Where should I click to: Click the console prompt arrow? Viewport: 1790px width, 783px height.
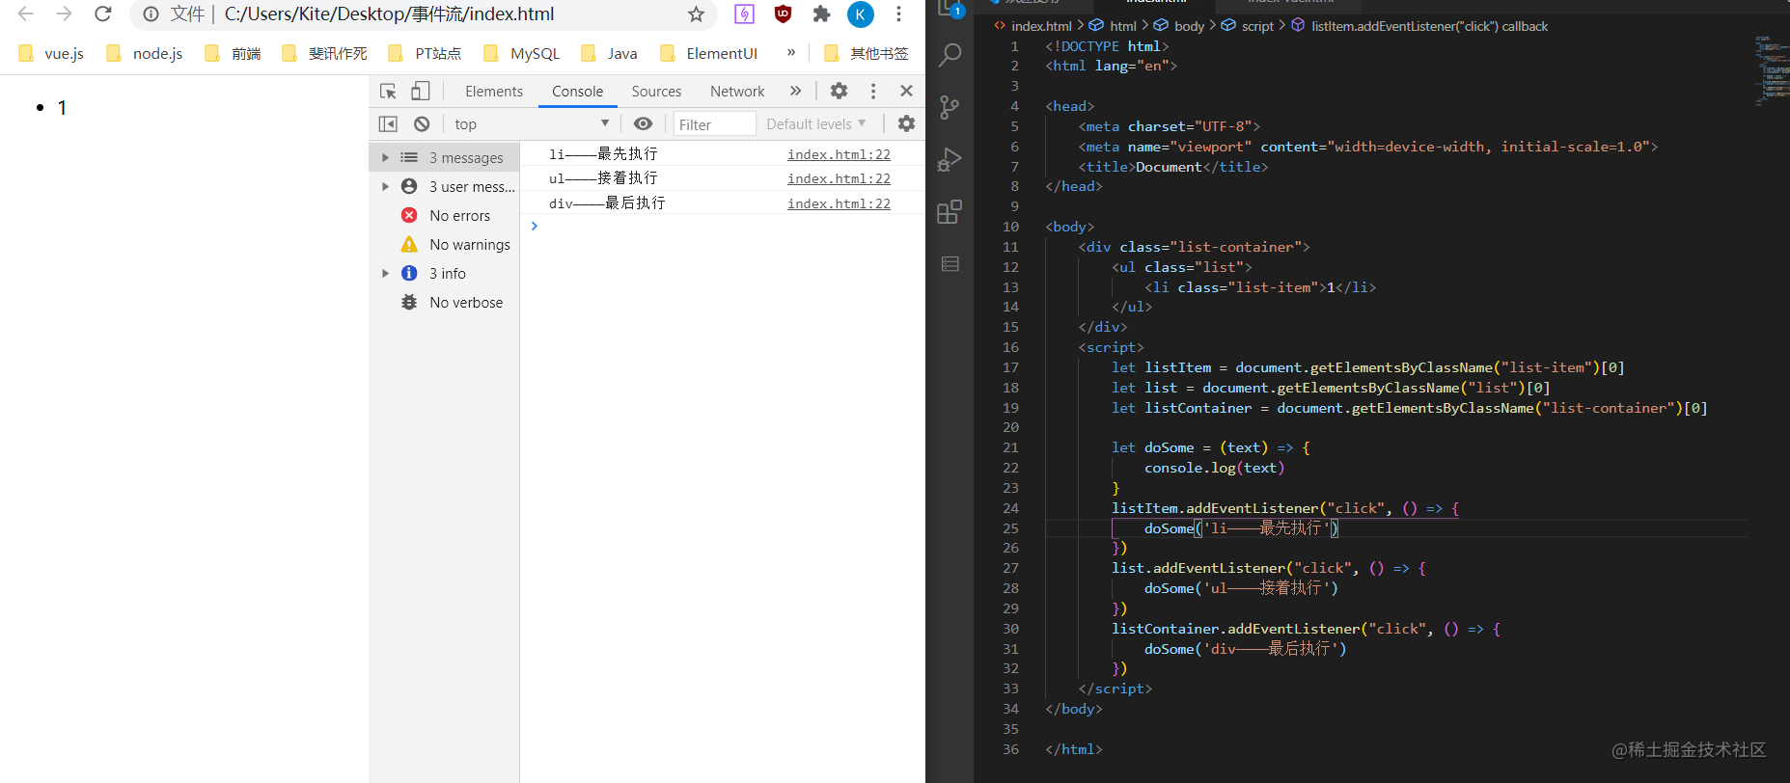click(x=534, y=226)
